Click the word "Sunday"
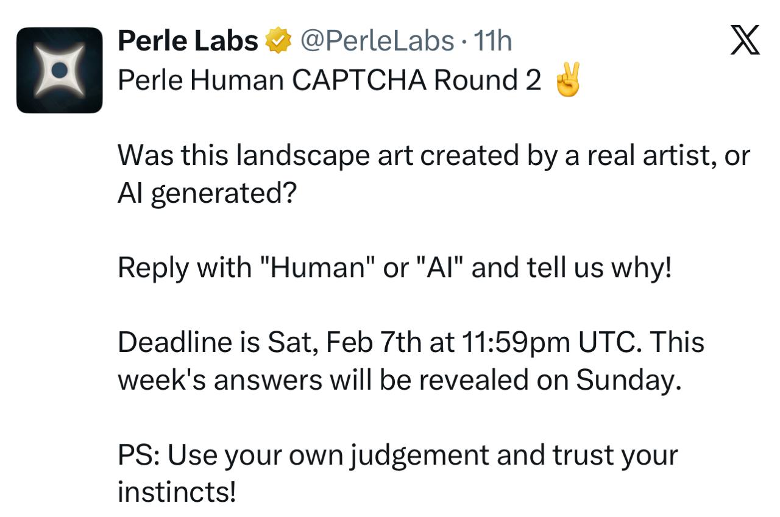This screenshot has width=780, height=517. pos(628,381)
